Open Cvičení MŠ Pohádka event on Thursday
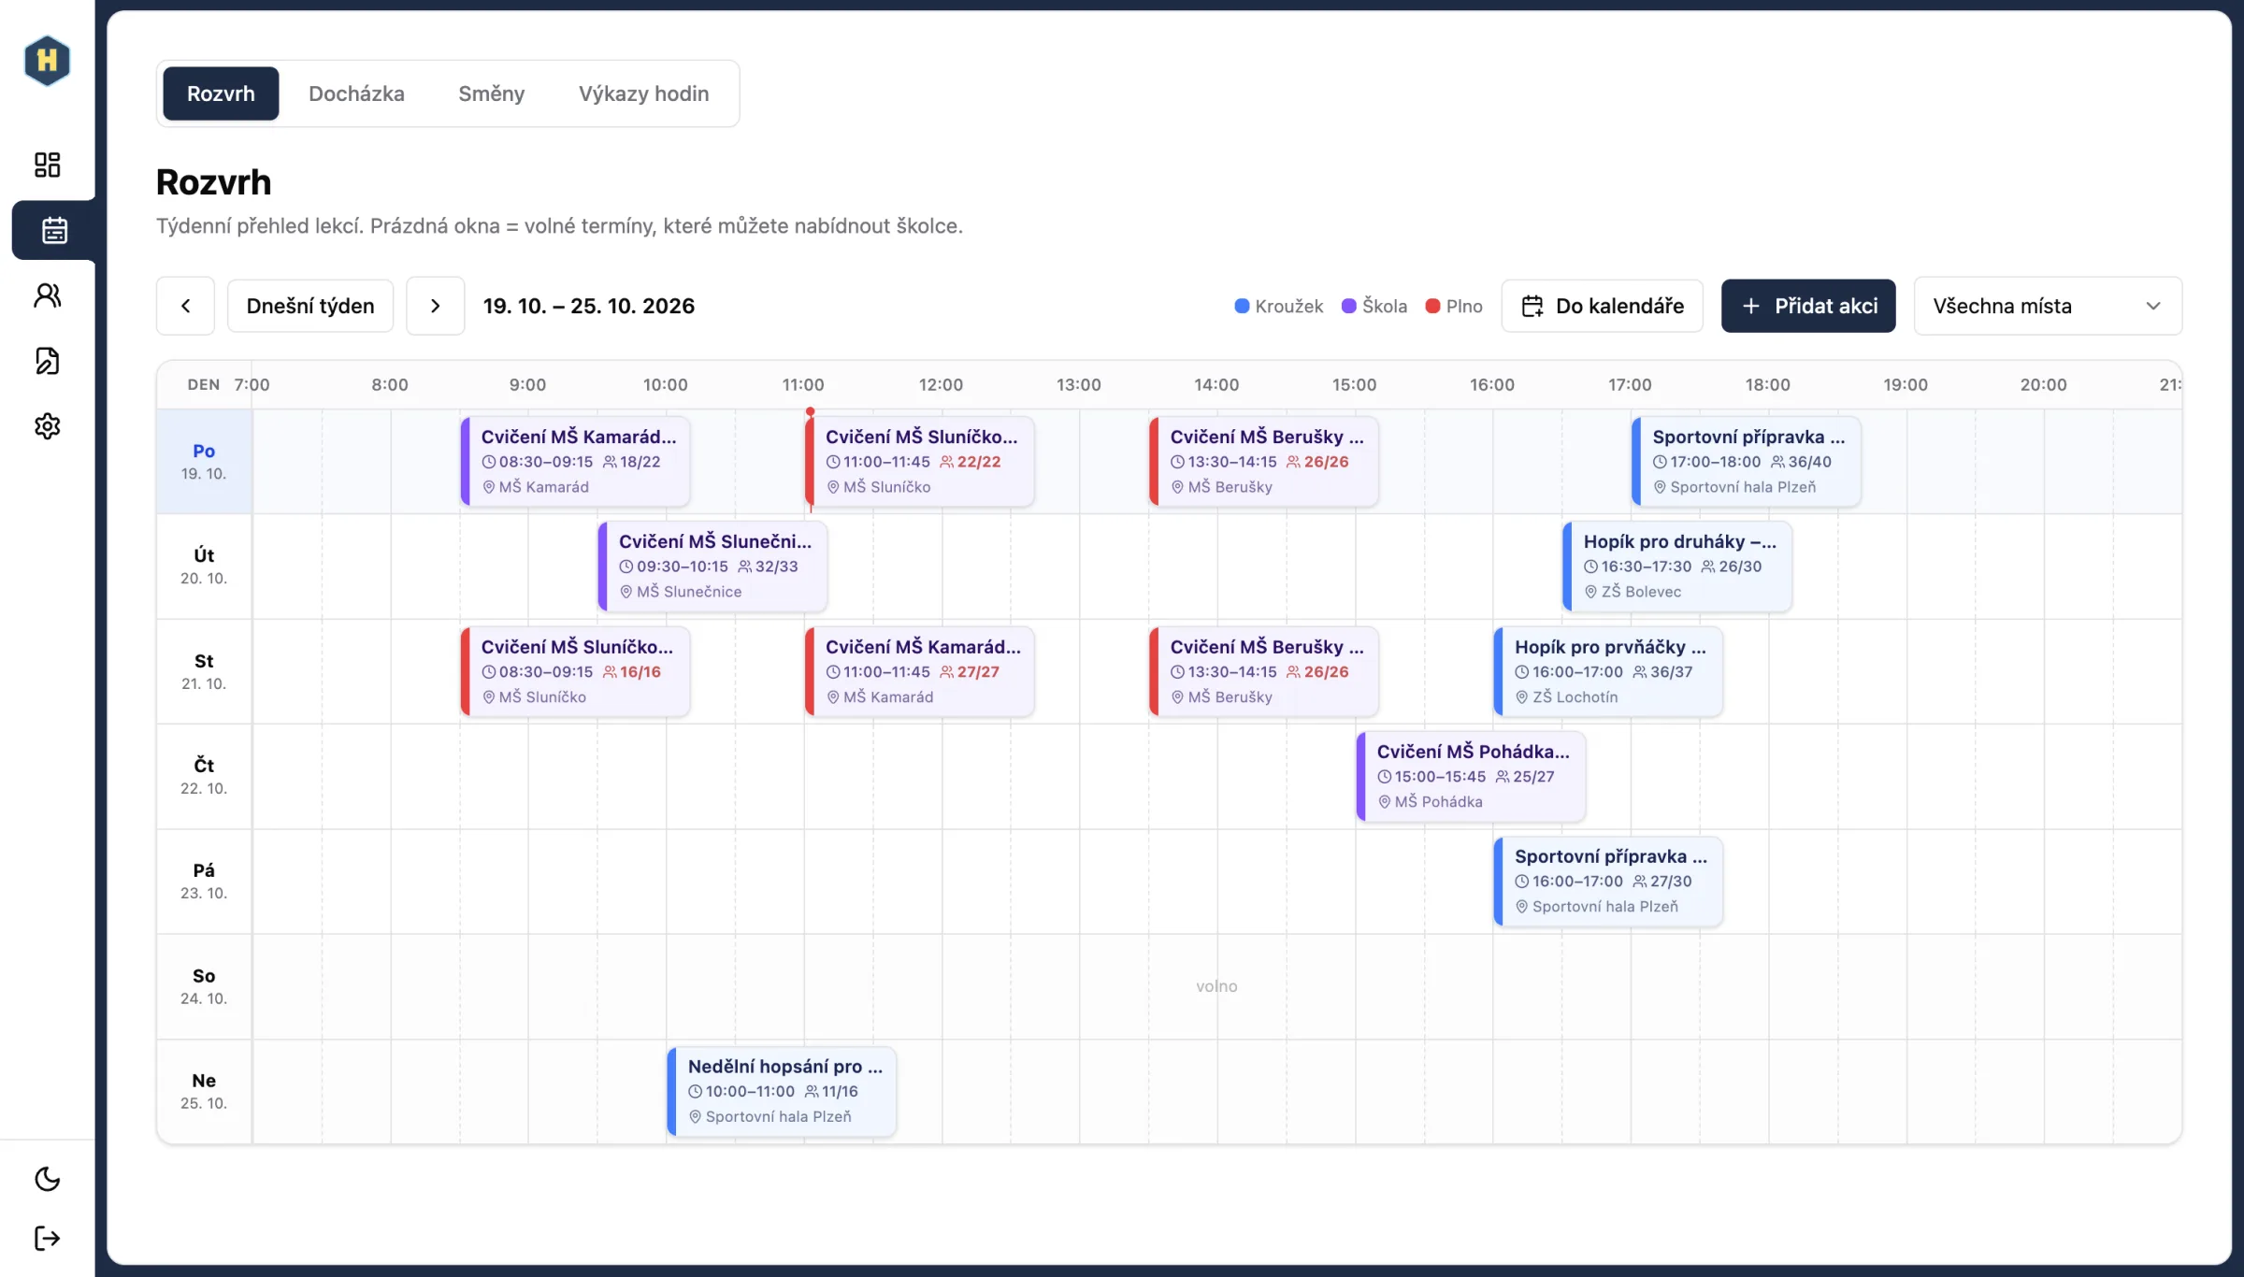This screenshot has height=1277, width=2244. click(1472, 777)
